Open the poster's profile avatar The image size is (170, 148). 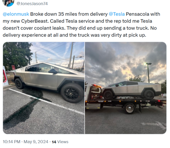click(8, 3)
